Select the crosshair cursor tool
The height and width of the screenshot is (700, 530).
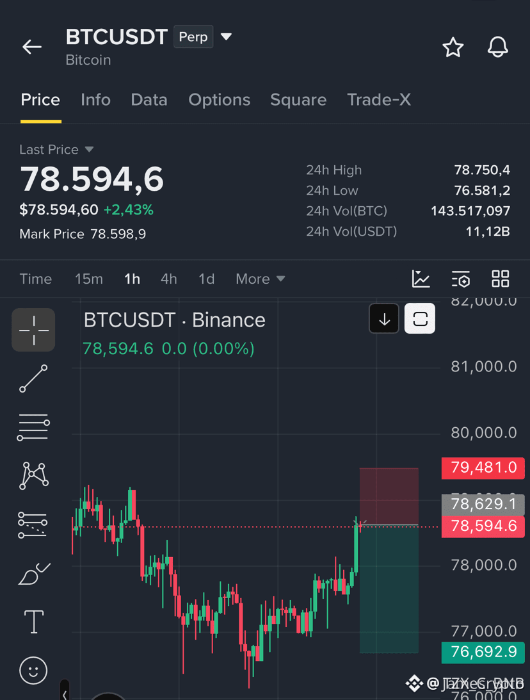(33, 330)
